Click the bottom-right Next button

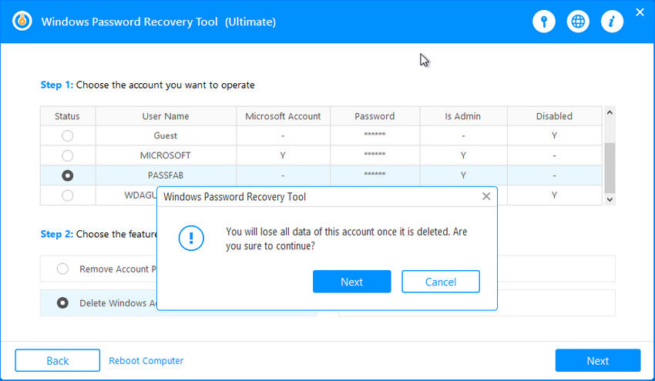pyautogui.click(x=598, y=360)
